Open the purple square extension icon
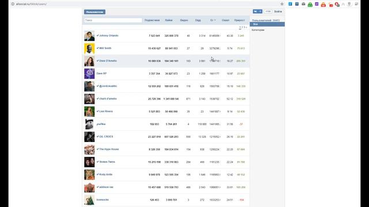Image resolution: width=369 pixels, height=207 pixels. tap(317, 4)
